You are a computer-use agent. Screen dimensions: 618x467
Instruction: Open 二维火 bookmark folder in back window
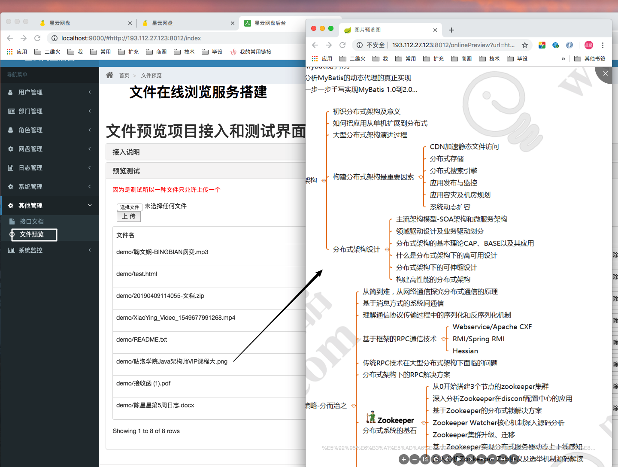tap(48, 52)
